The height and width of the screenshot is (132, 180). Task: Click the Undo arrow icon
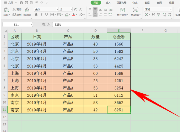(x=36, y=2)
